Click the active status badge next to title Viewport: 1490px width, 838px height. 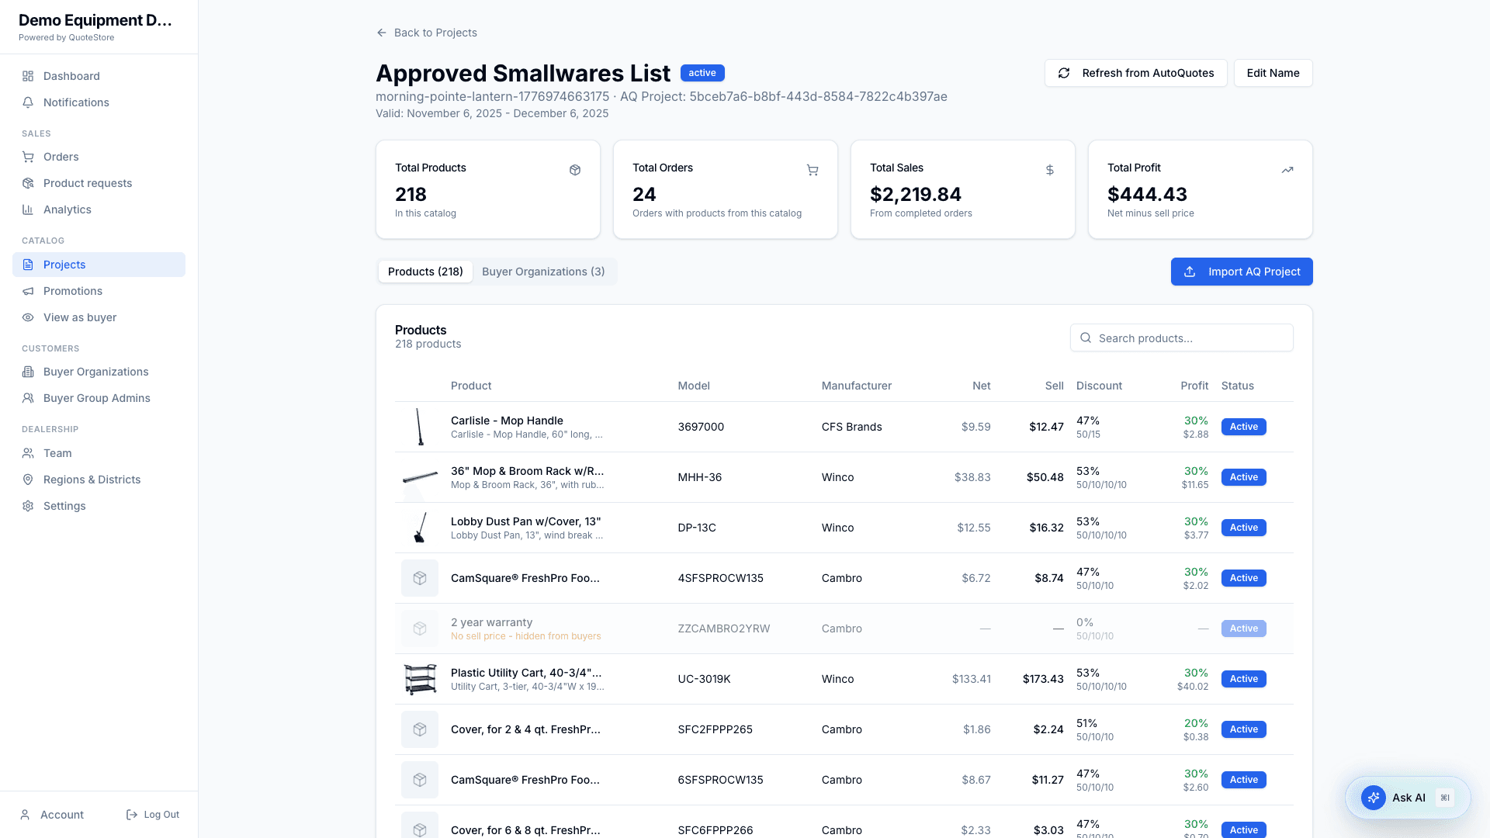pyautogui.click(x=702, y=73)
